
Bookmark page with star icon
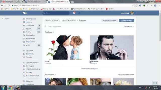[133, 5]
